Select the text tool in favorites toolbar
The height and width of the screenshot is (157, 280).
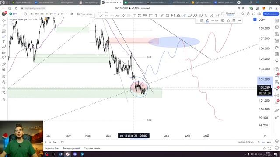point(156,16)
